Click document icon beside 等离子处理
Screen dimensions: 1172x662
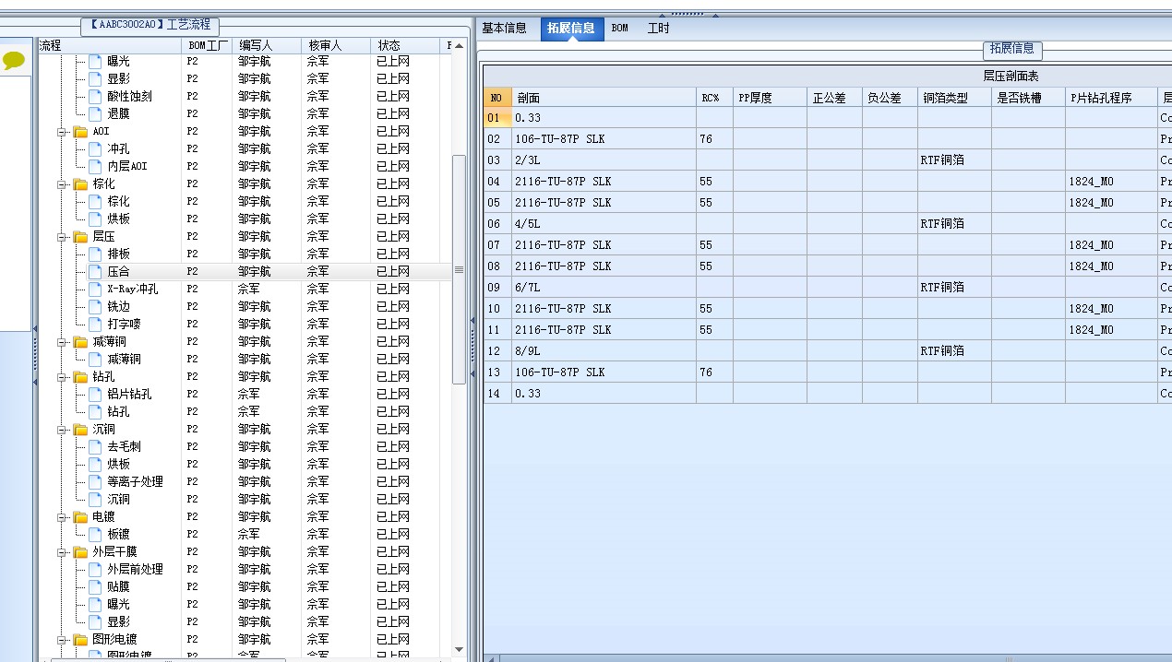(x=95, y=482)
